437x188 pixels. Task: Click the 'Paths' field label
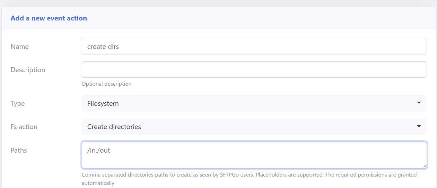[x=19, y=150]
